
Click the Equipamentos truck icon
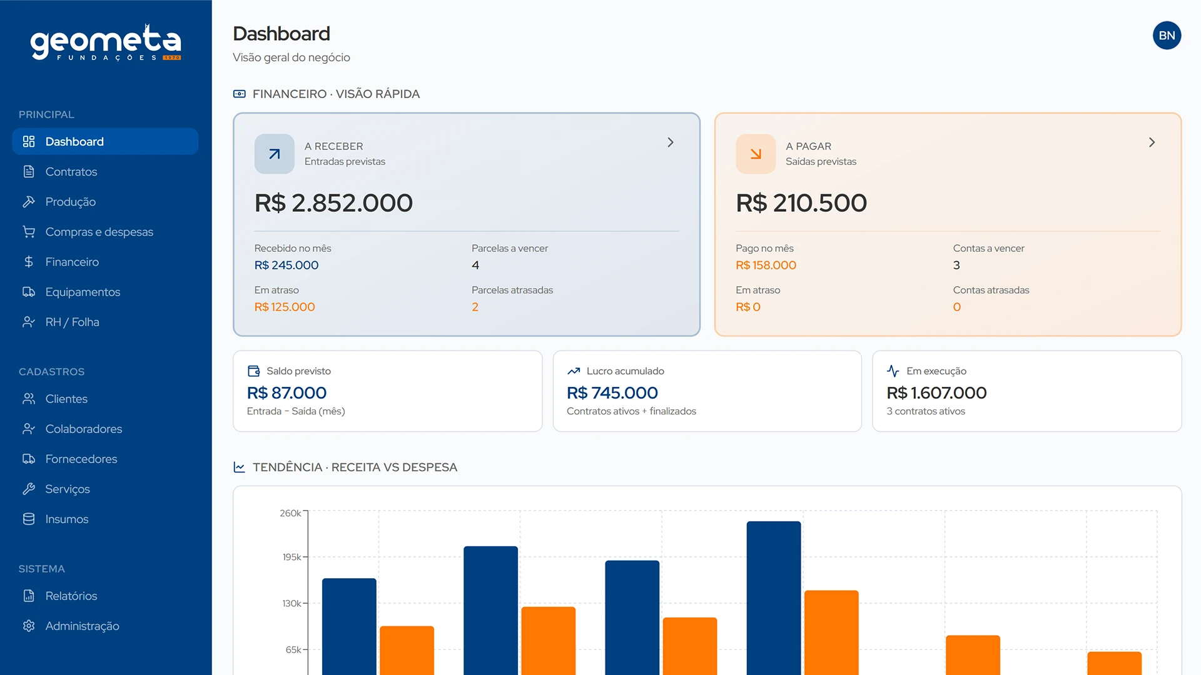pyautogui.click(x=29, y=292)
